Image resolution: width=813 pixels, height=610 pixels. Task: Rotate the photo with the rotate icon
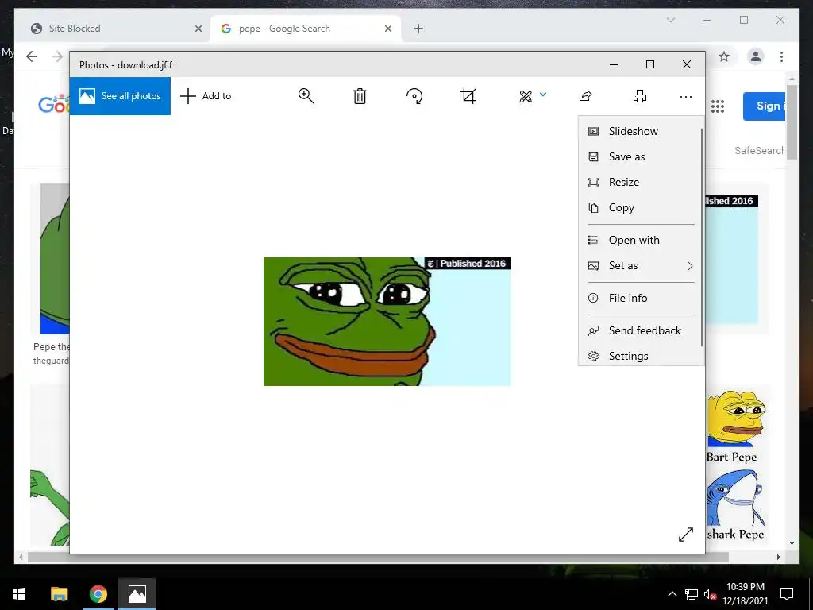[414, 96]
